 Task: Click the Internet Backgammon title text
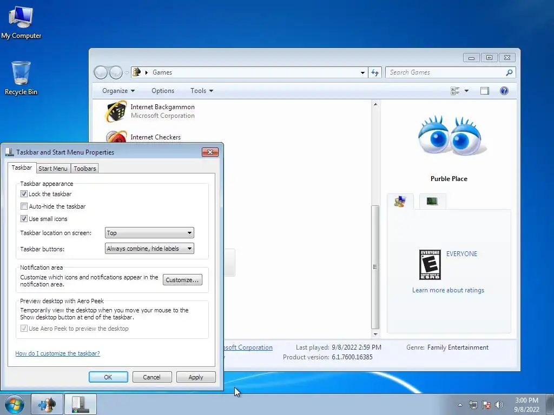pyautogui.click(x=162, y=107)
